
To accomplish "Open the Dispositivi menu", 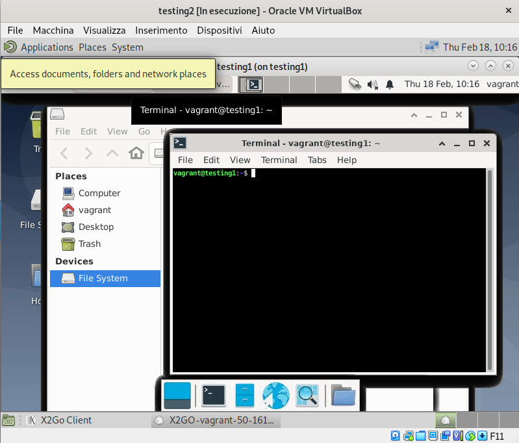I will pos(220,31).
